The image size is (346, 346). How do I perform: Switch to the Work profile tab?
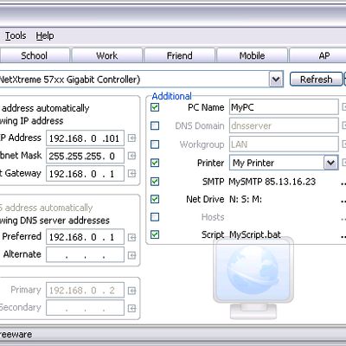107,55
